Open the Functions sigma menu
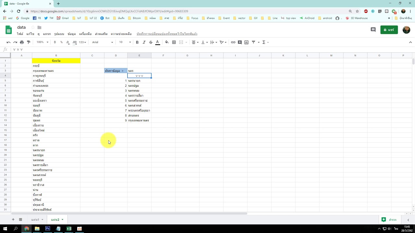This screenshot has width=415, height=233. coord(265,42)
